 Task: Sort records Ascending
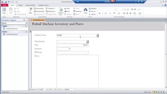tap(39, 8)
